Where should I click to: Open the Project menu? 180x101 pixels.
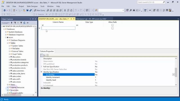click(x=21, y=6)
